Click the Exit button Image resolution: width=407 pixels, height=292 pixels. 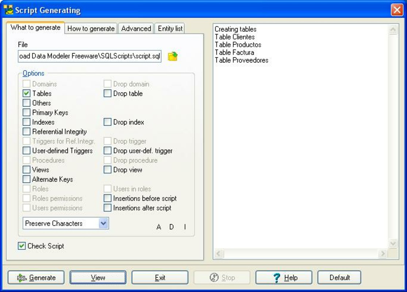pos(160,278)
